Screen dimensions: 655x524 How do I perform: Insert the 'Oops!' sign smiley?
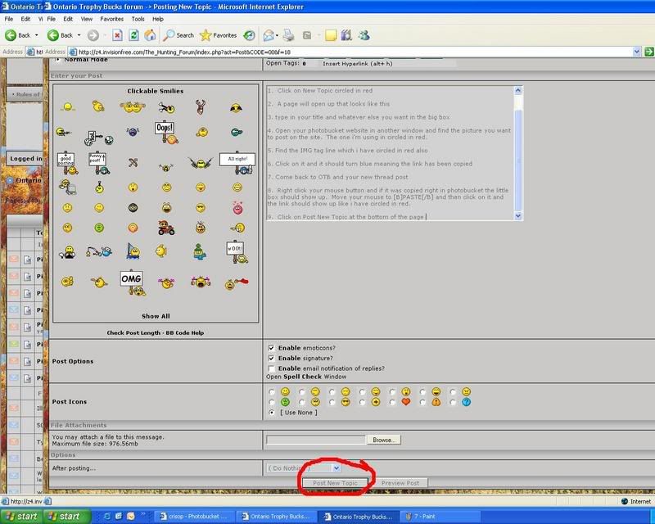click(165, 129)
